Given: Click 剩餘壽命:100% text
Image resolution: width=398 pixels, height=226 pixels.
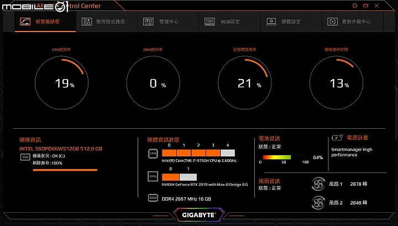Looking at the screenshot, I should [x=48, y=163].
